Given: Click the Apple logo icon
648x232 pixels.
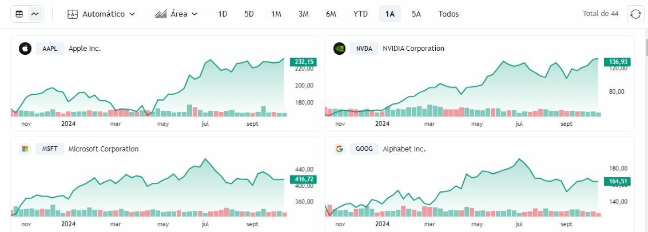Looking at the screenshot, I should coord(25,49).
